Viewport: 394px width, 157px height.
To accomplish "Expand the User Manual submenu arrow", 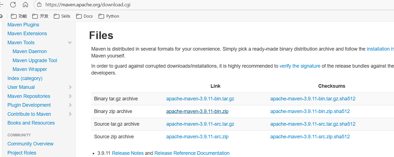I will (x=70, y=87).
